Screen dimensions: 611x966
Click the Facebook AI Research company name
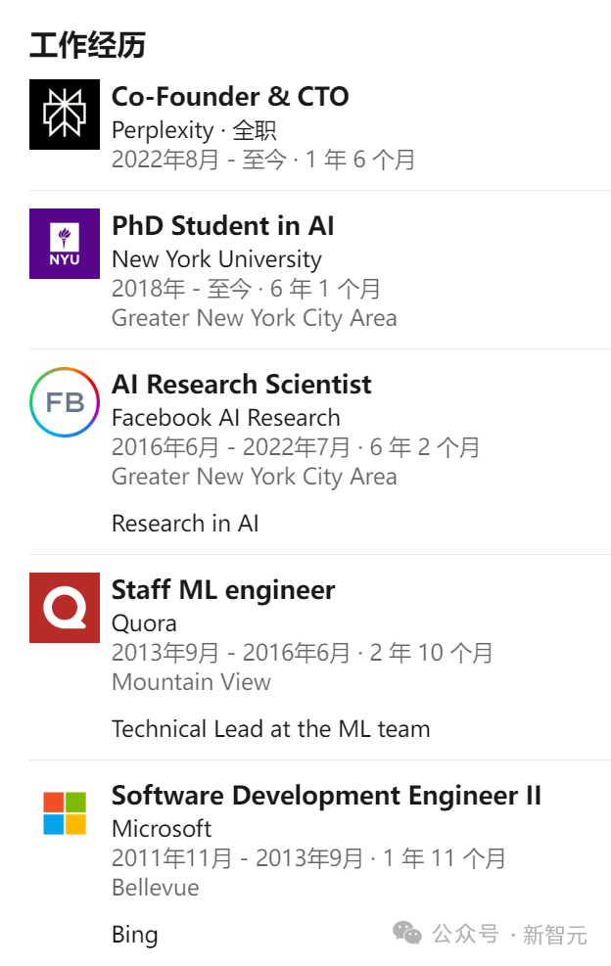click(x=226, y=418)
